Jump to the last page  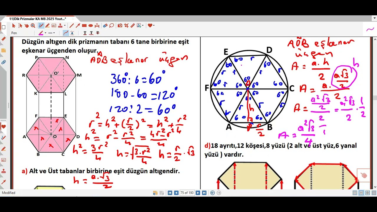(204, 193)
